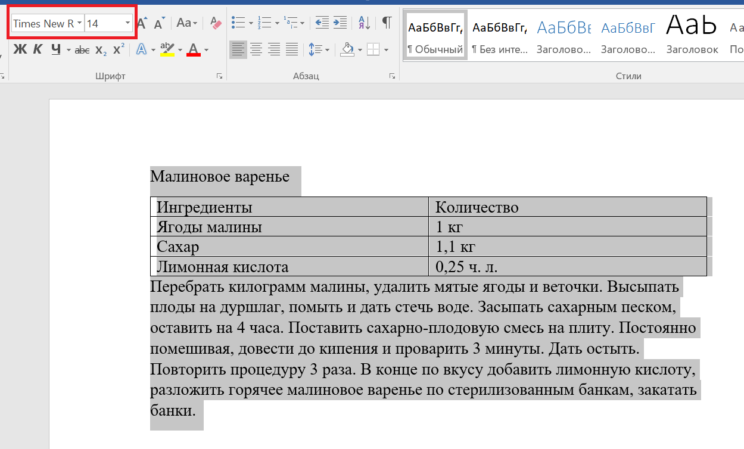Open shading color dropdown arrow

coord(359,50)
